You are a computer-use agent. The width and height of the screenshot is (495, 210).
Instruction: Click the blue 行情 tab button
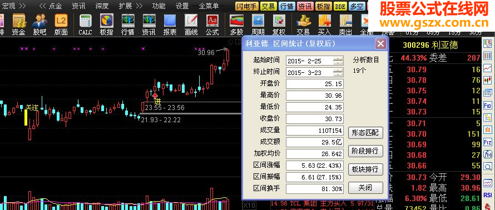click(x=287, y=6)
